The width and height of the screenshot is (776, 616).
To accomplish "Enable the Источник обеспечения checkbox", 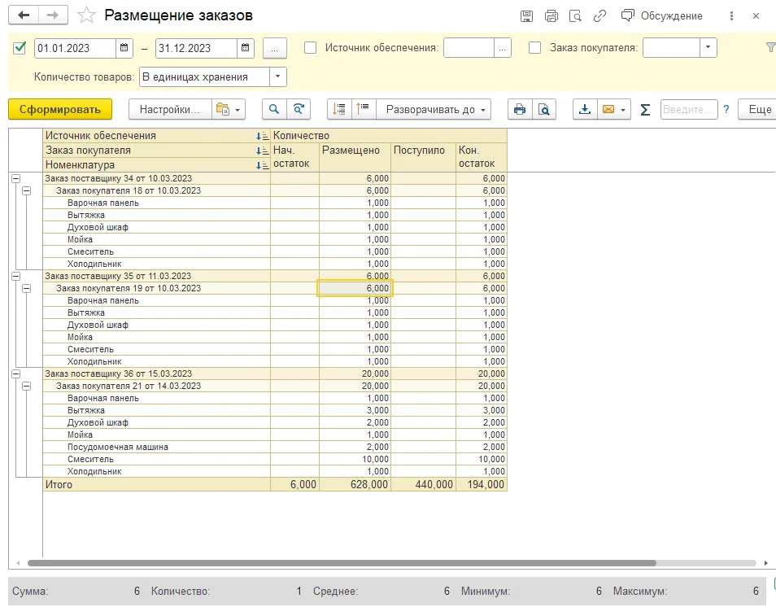I will click(x=310, y=48).
